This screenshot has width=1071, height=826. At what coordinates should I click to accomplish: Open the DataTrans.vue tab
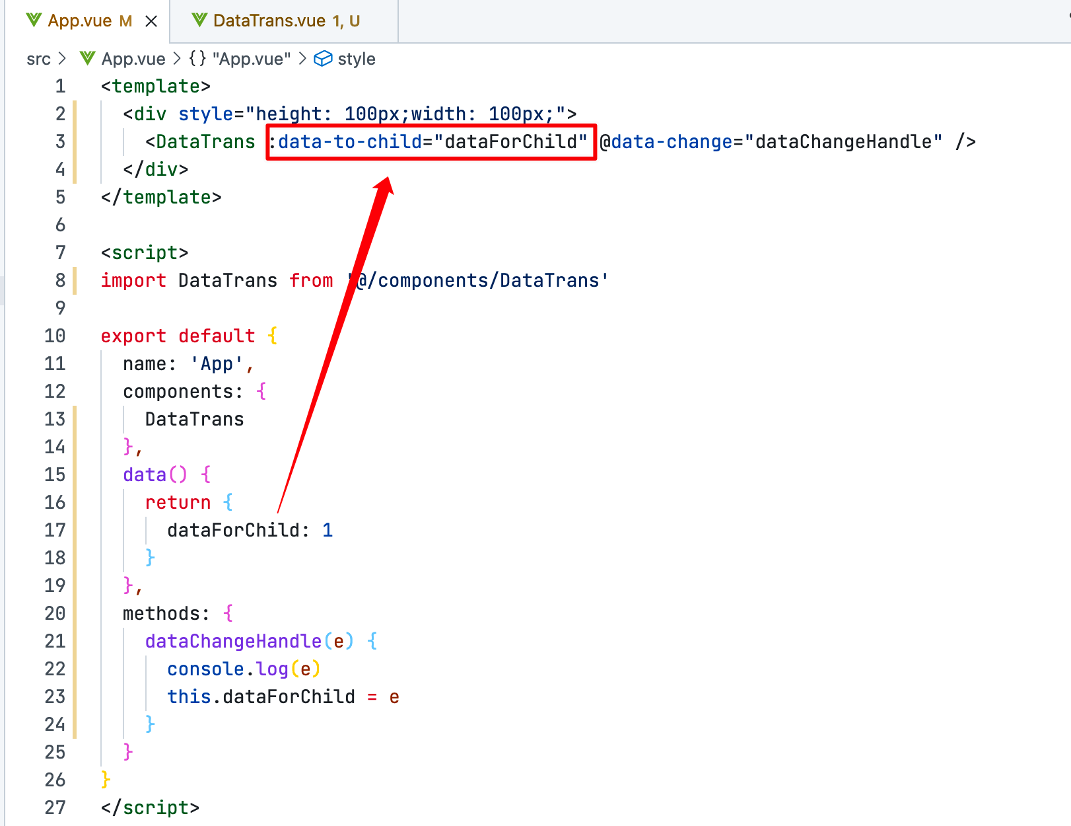pyautogui.click(x=284, y=21)
